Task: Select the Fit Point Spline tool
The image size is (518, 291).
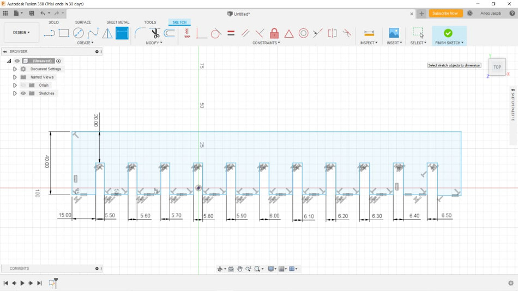Action: tap(93, 33)
